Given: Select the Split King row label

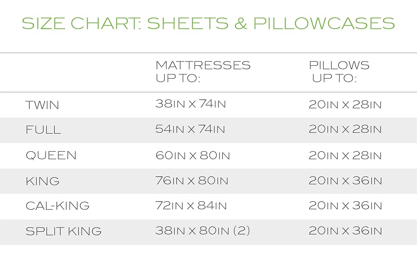Looking at the screenshot, I should click(64, 231).
